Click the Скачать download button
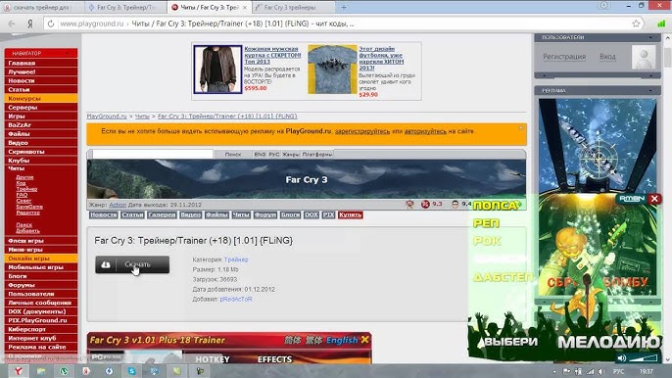 tap(132, 264)
